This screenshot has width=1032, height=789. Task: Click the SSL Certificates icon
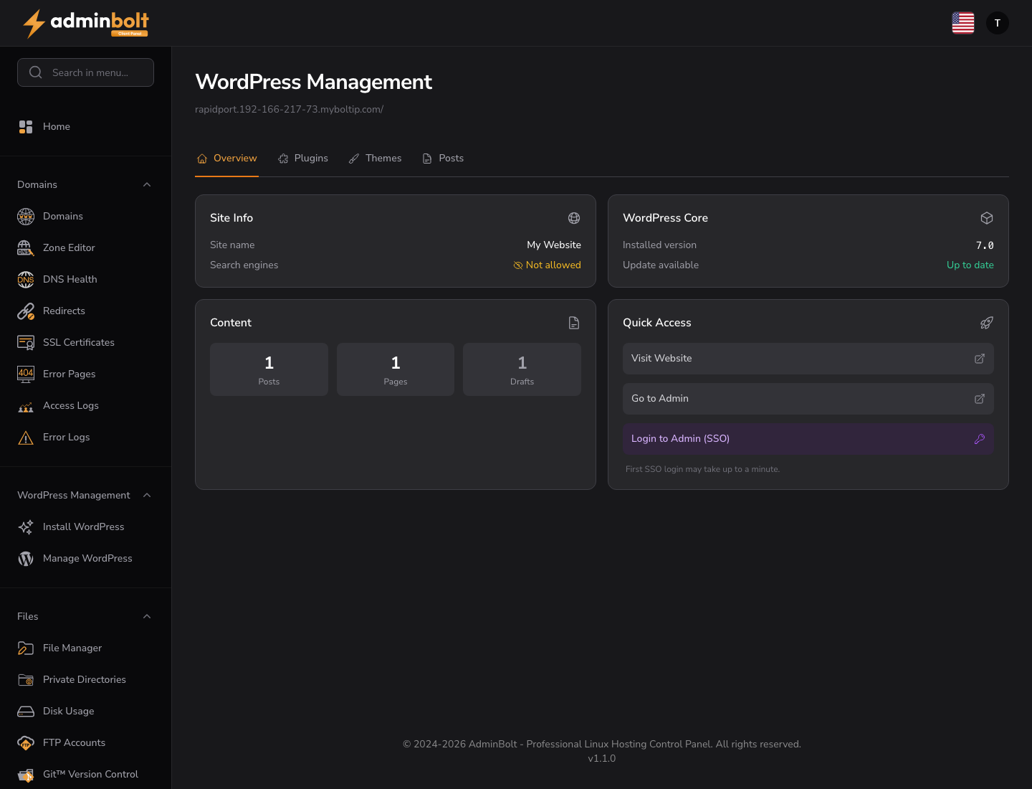click(26, 342)
